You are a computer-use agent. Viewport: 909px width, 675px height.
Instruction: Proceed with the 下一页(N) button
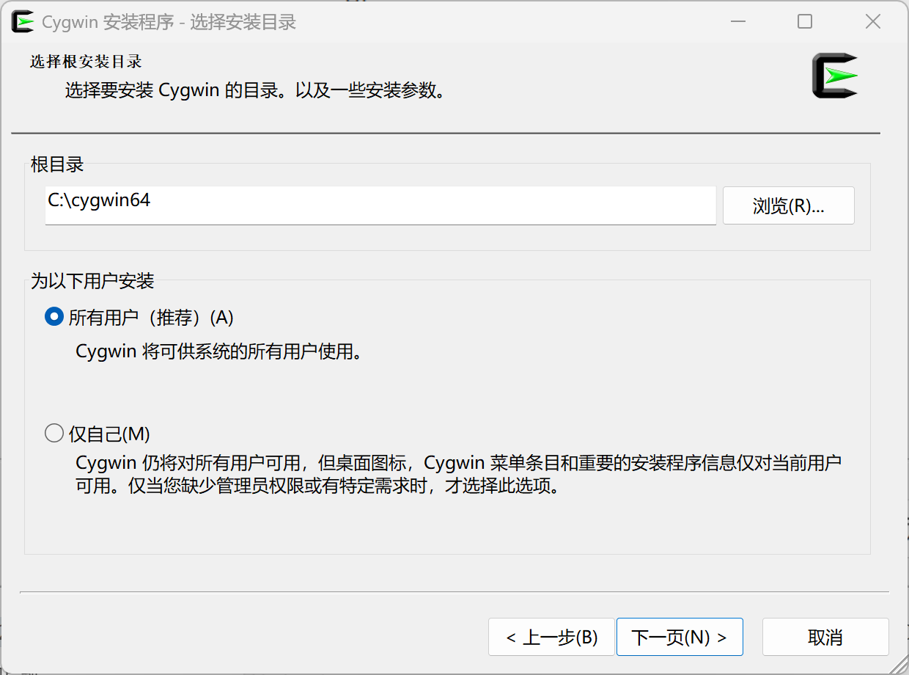[680, 637]
